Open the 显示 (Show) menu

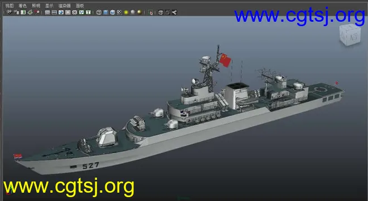coord(49,6)
